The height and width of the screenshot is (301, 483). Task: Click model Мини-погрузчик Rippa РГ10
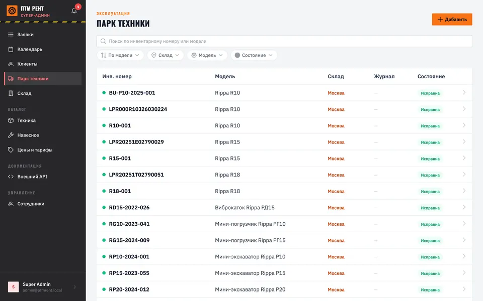coord(250,224)
